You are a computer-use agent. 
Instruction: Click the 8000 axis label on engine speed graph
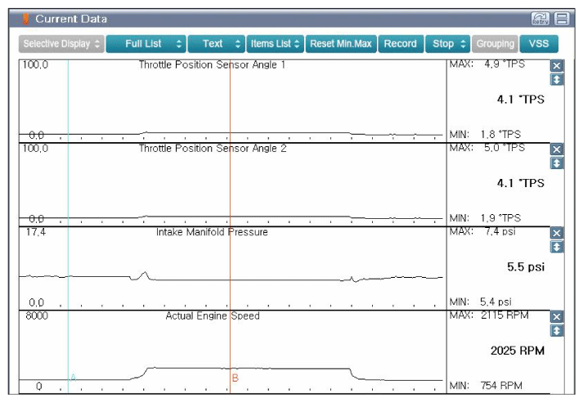[x=37, y=316]
